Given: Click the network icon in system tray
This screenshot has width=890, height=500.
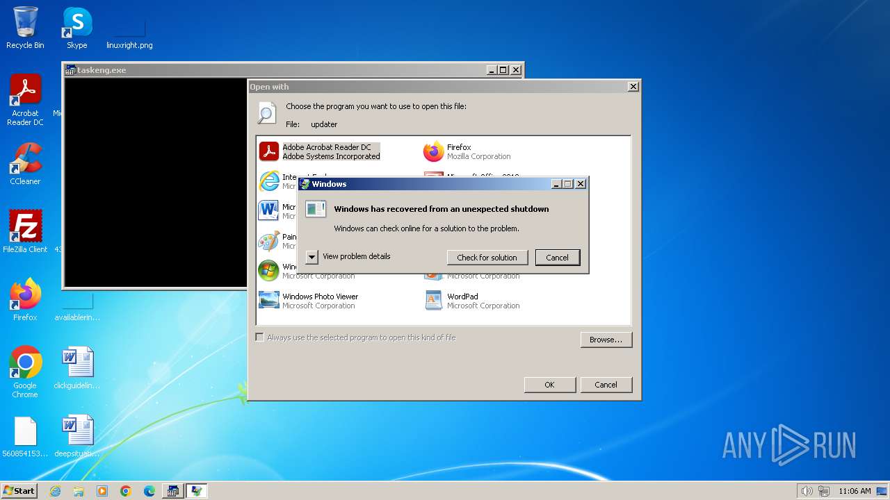Looking at the screenshot, I should (824, 491).
